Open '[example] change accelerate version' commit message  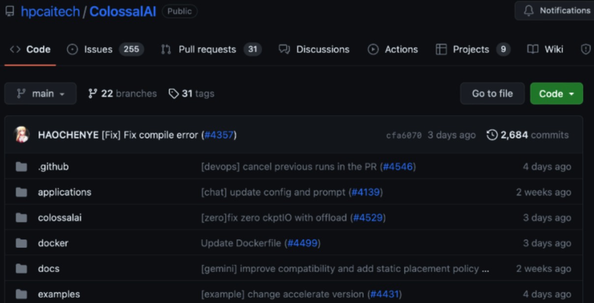click(x=283, y=295)
